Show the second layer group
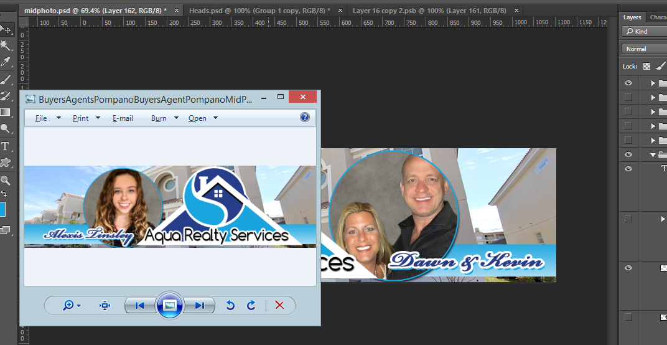 [x=628, y=97]
